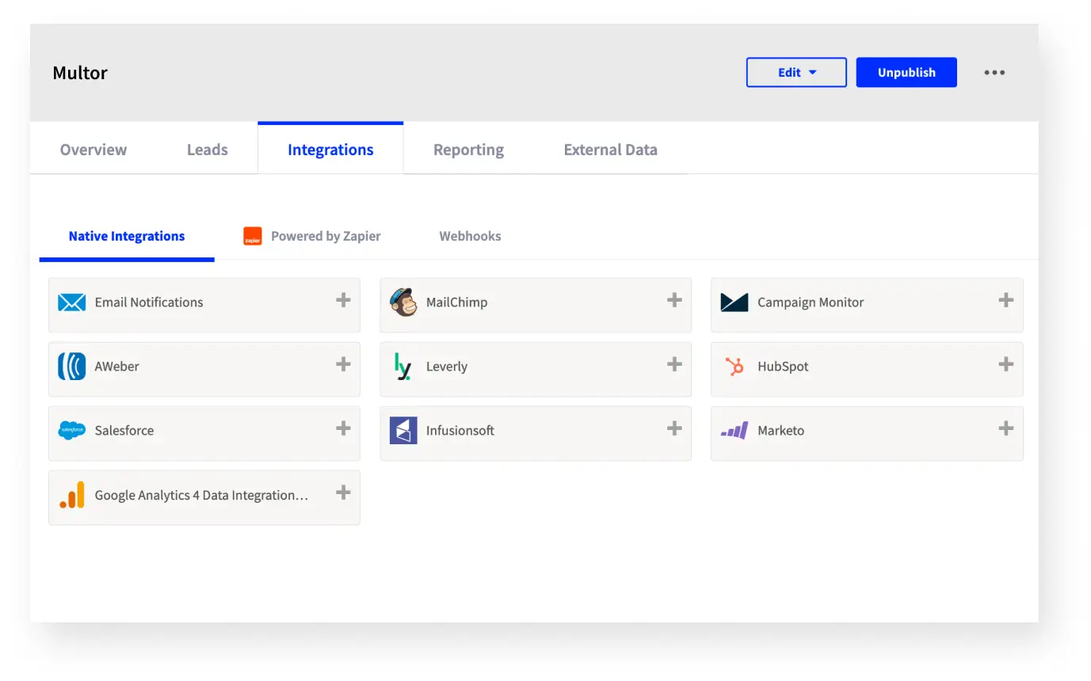Click the Unpublish button

906,72
